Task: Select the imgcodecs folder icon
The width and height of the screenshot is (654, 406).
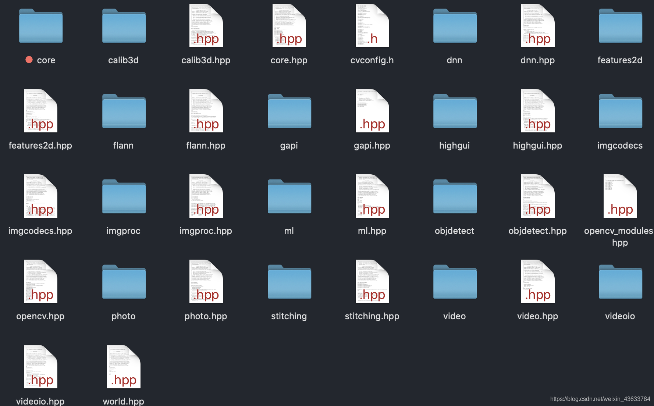Action: pyautogui.click(x=621, y=111)
